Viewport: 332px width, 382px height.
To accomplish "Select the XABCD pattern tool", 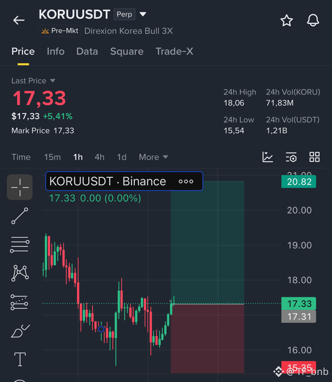I will point(20,273).
